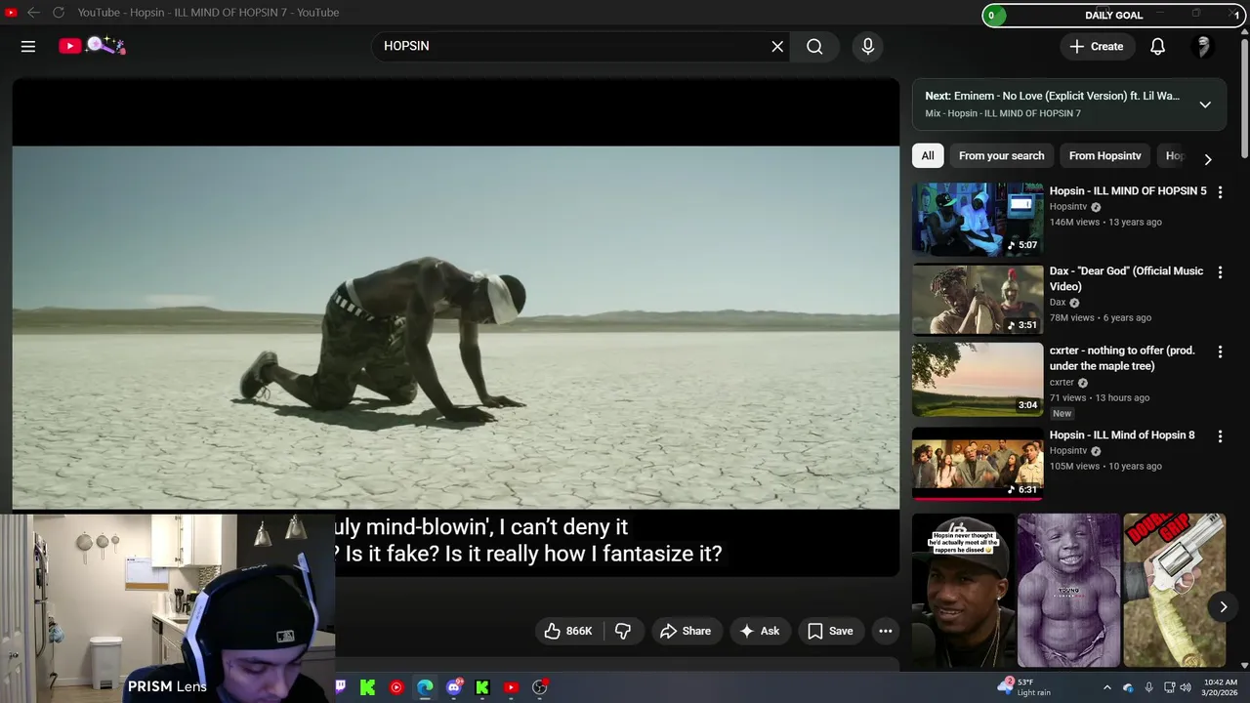The width and height of the screenshot is (1250, 703).
Task: Open options for cxrter video
Action: (x=1220, y=351)
